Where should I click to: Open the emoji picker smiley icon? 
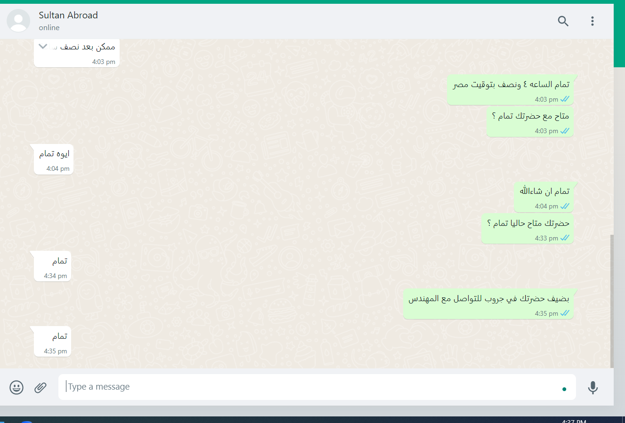[16, 387]
